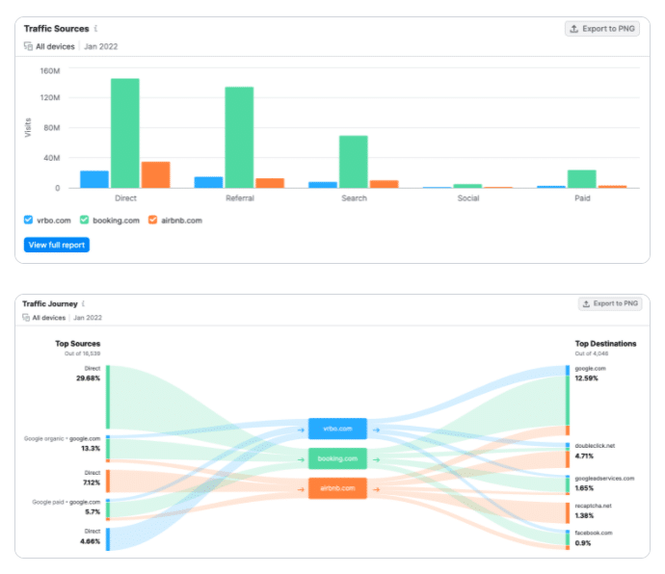This screenshot has width=665, height=574.
Task: Click the orange airbnb.com Direct bar
Action: click(155, 174)
